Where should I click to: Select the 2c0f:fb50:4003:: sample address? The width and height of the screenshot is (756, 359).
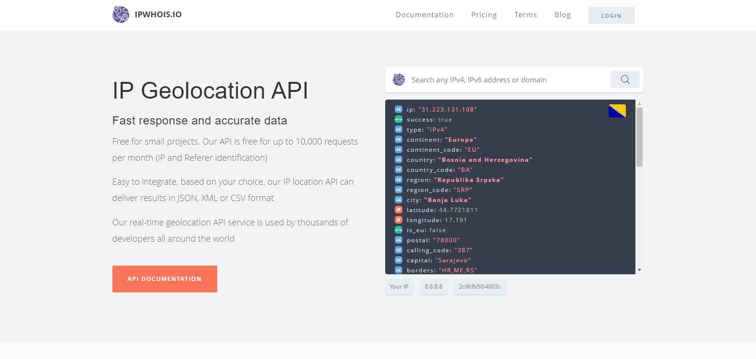[480, 287]
